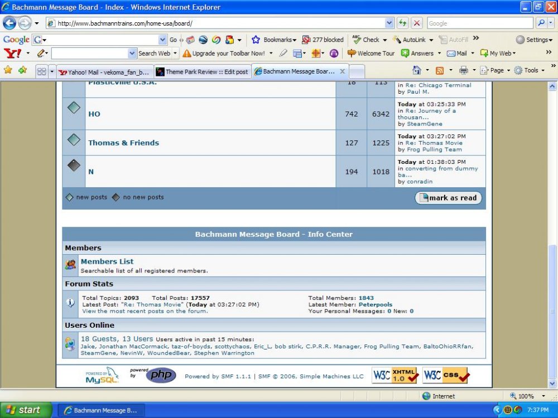
Task: Switch to the Yahoo! Mail tab
Action: pyautogui.click(x=104, y=72)
